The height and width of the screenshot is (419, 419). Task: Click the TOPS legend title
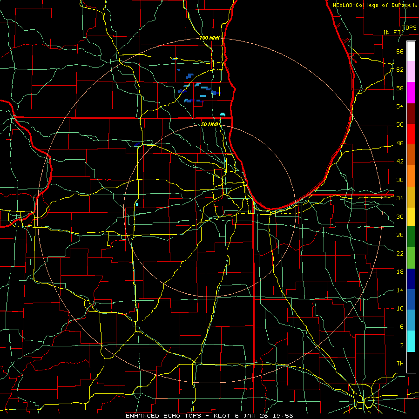(409, 28)
